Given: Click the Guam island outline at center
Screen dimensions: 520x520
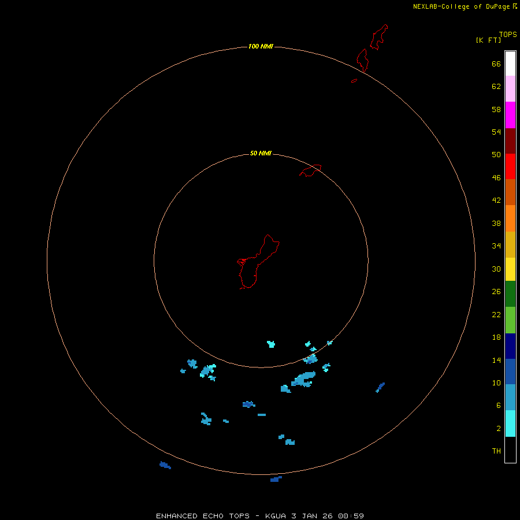Looking at the screenshot, I should click(258, 262).
